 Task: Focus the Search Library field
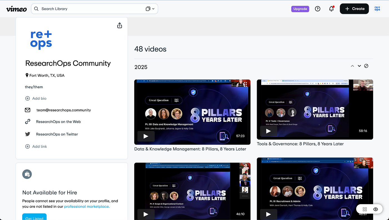[x=94, y=9]
